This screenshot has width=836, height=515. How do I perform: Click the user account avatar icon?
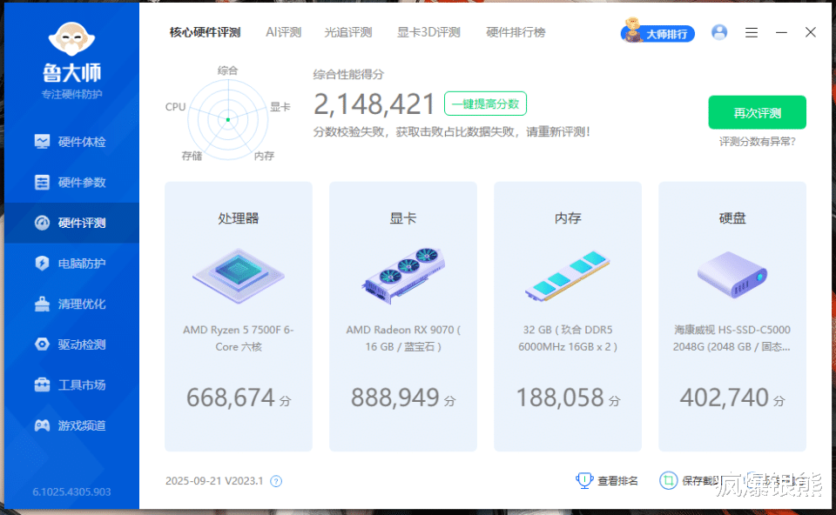click(719, 32)
